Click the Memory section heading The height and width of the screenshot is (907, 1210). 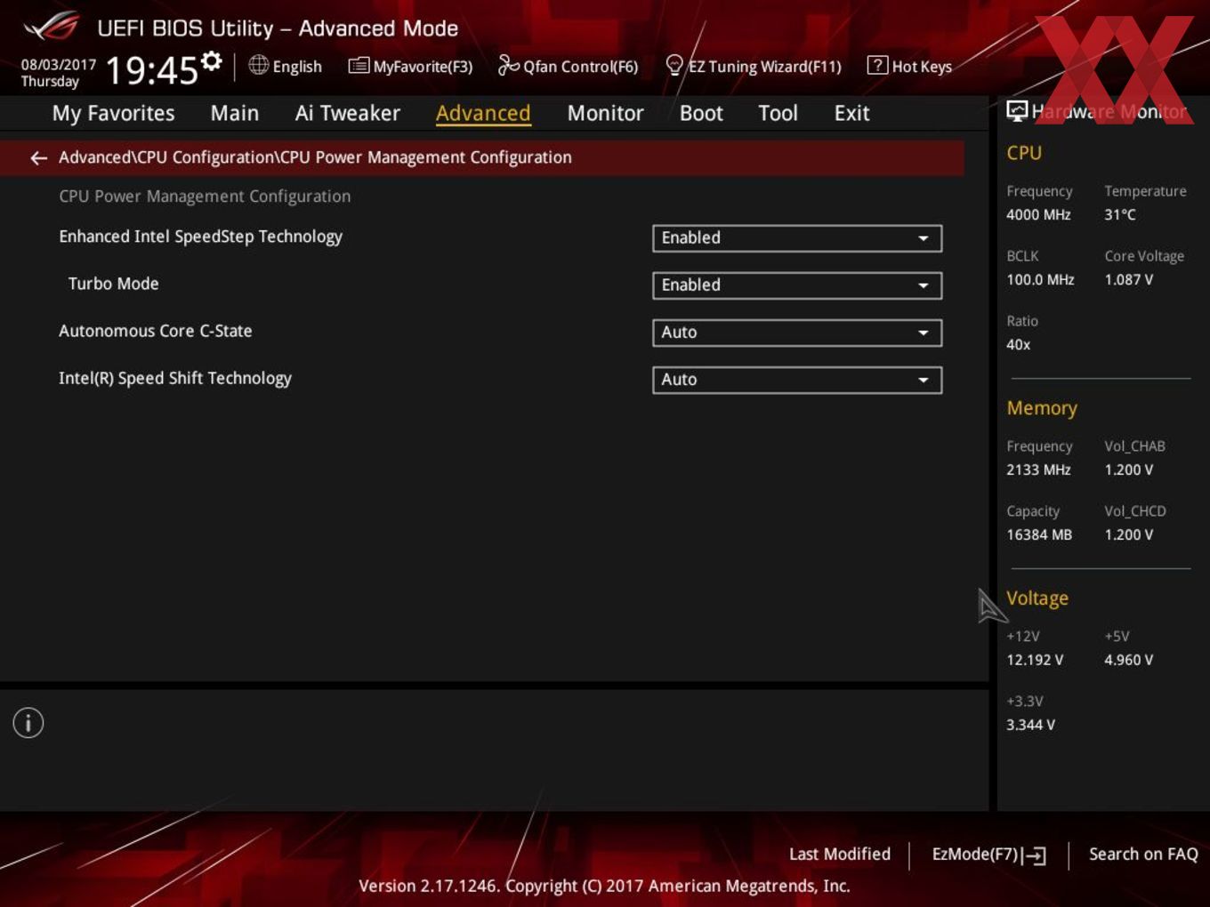(x=1042, y=408)
